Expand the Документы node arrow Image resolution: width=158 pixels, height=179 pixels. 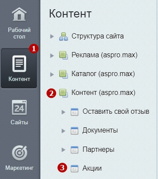point(63,131)
